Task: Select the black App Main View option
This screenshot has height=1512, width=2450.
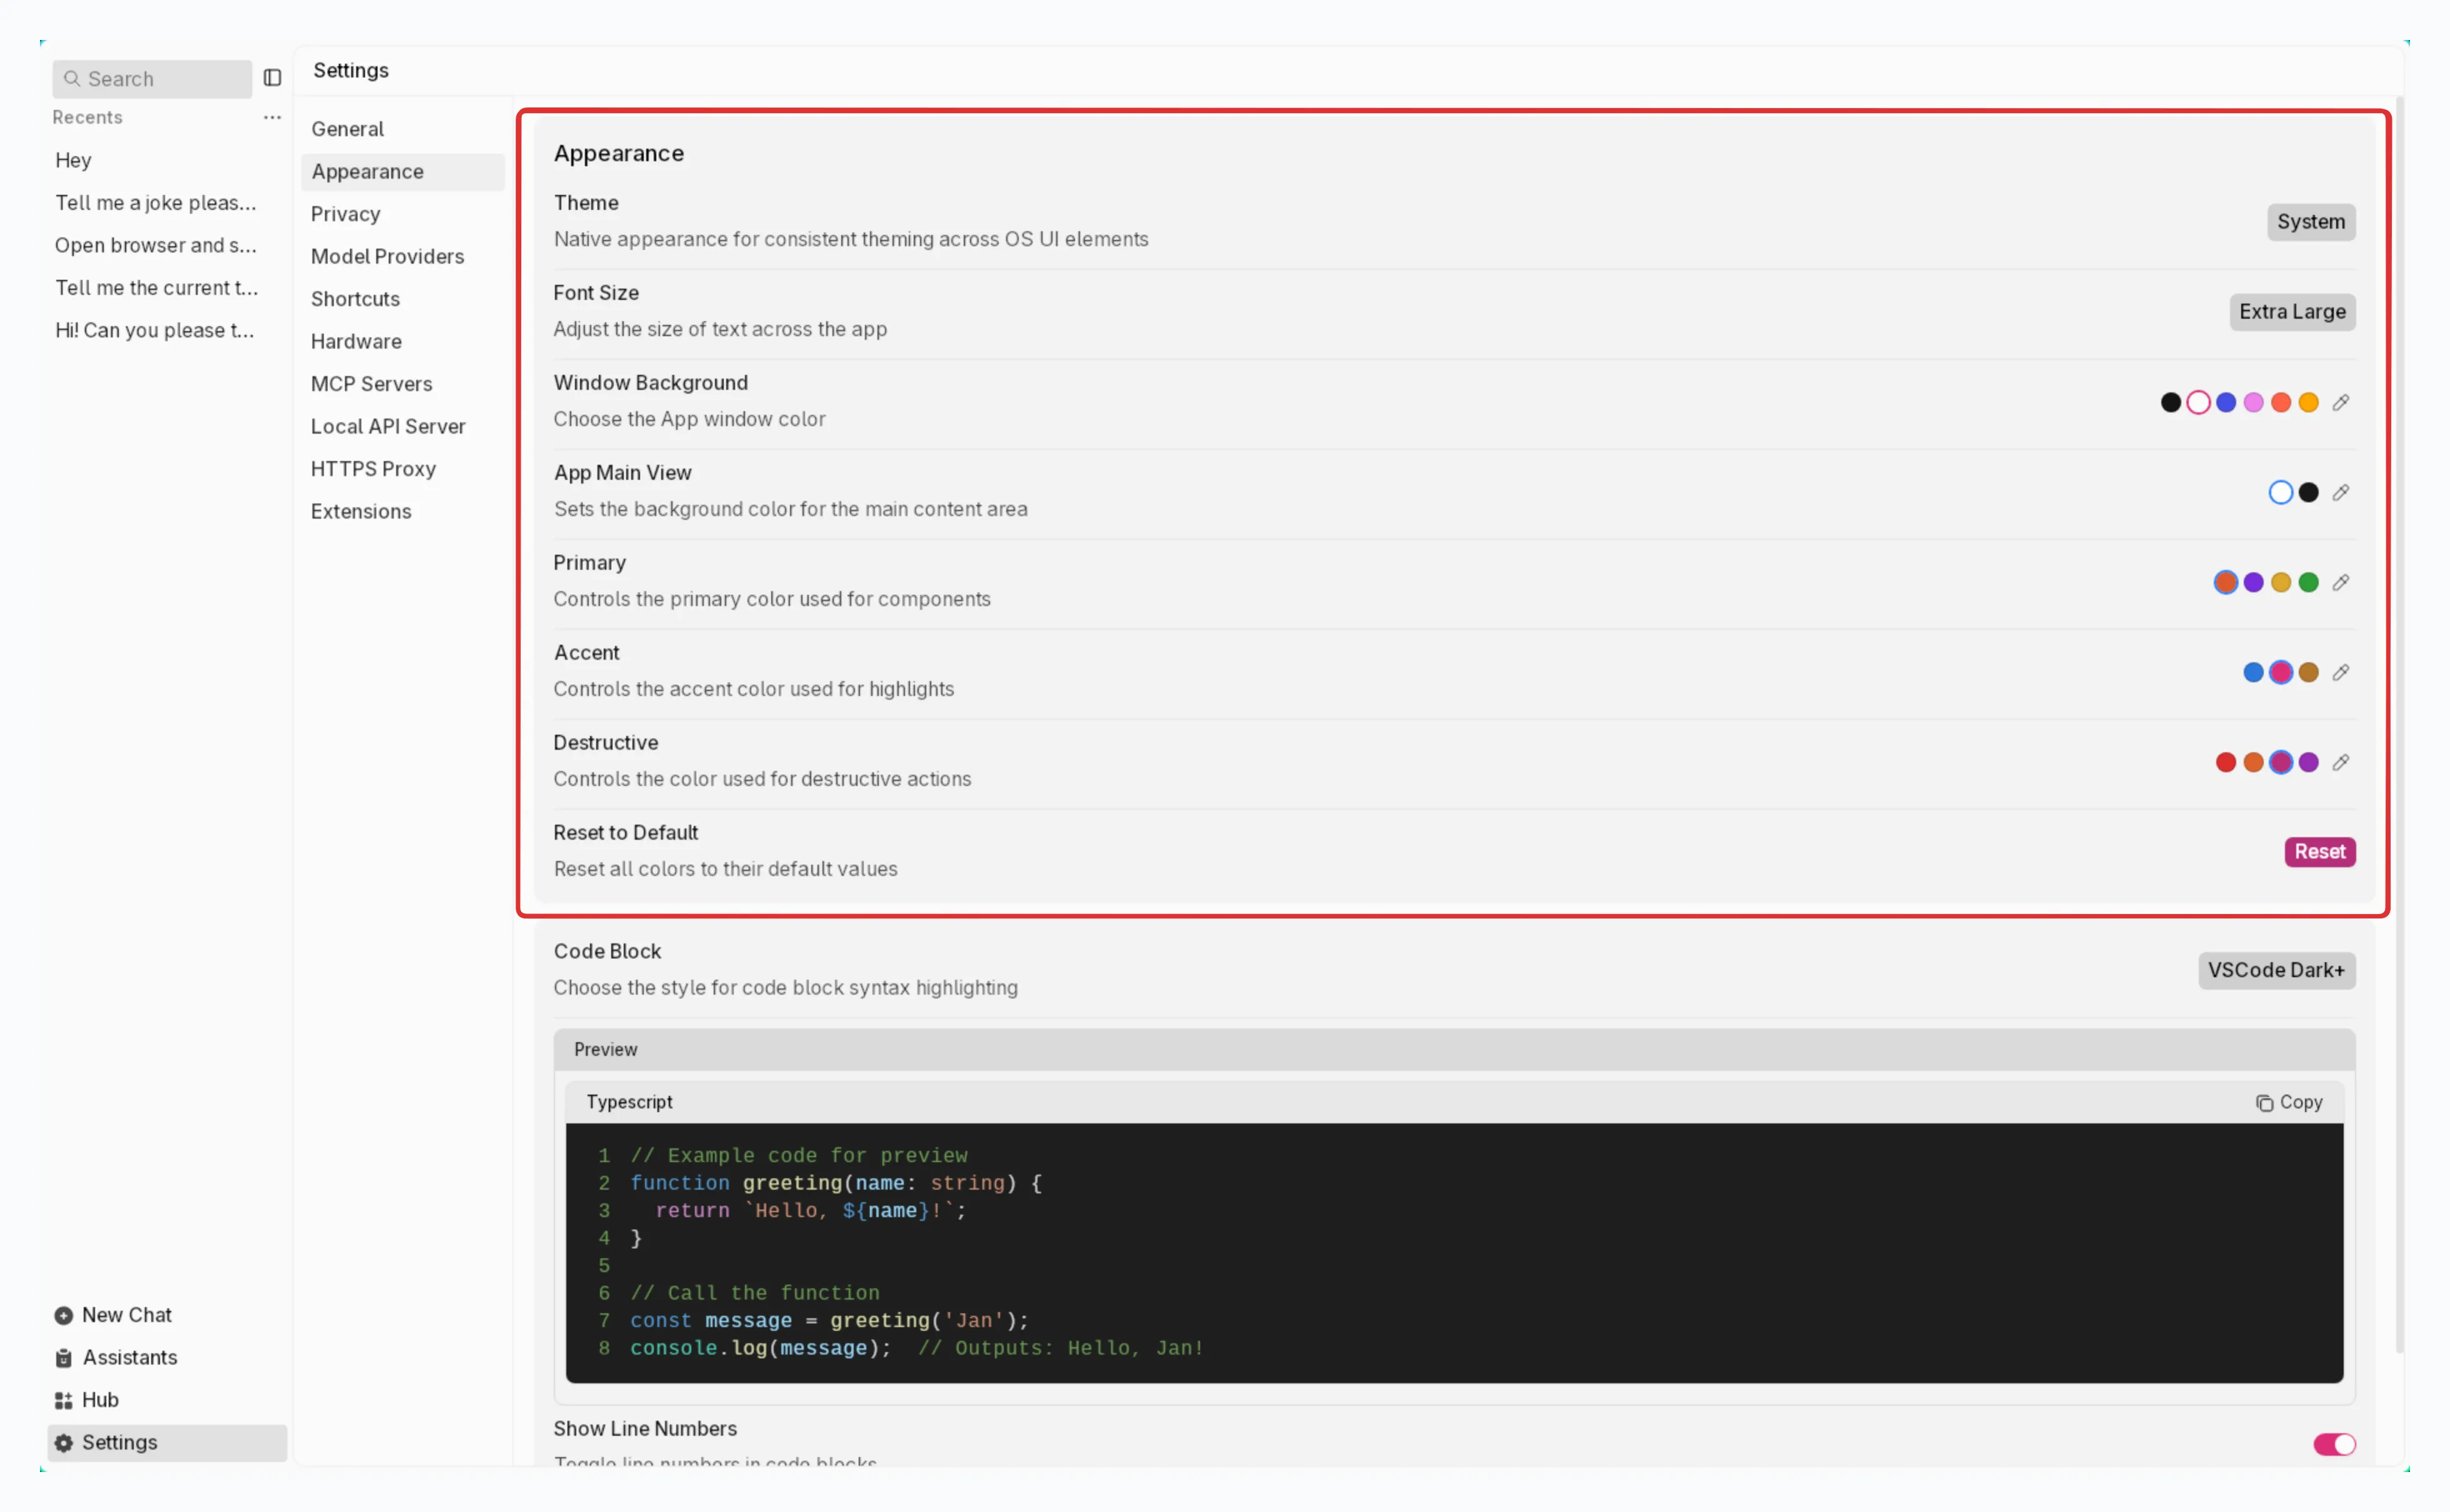Action: [x=2308, y=493]
